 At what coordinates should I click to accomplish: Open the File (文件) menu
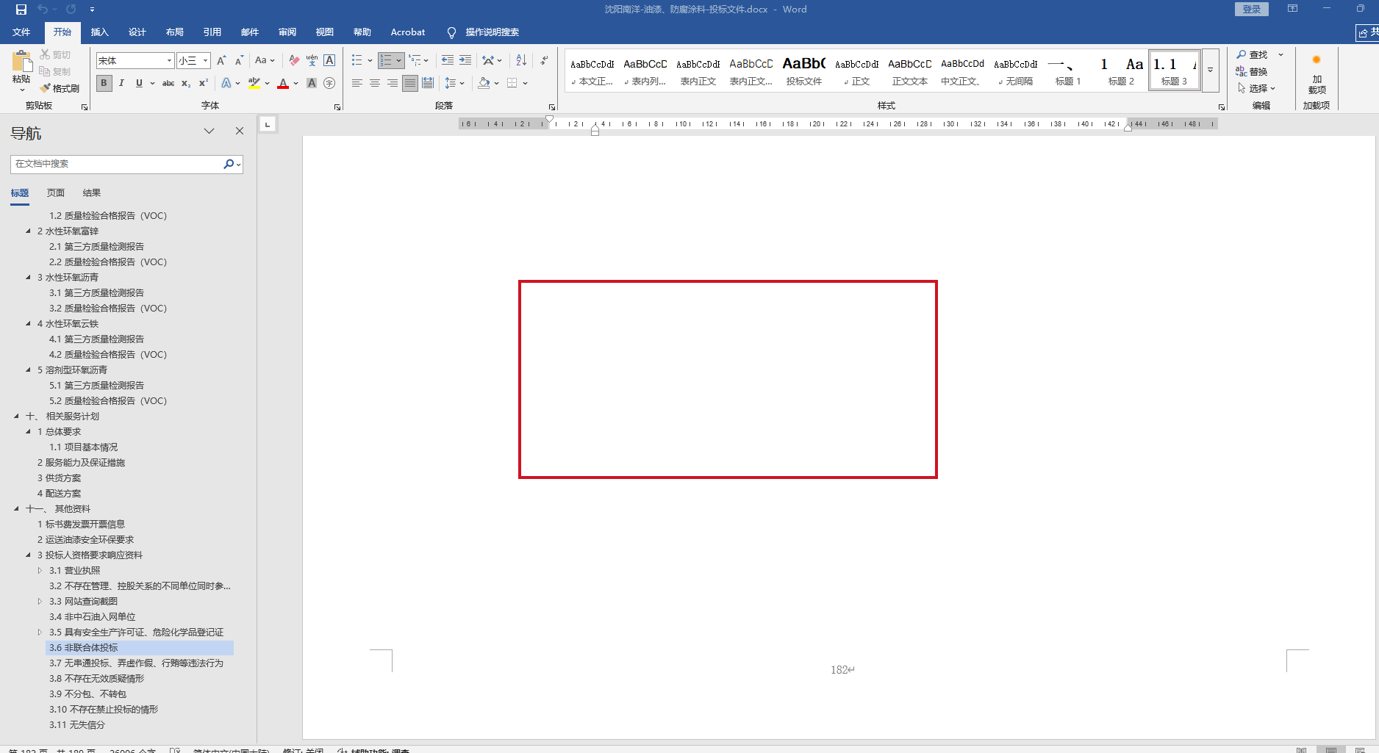pos(21,32)
